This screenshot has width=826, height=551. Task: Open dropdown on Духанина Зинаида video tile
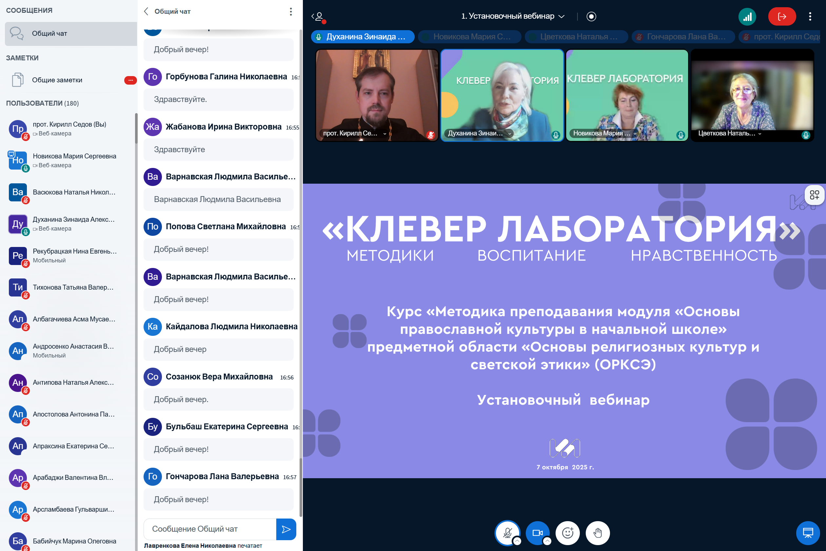[510, 133]
